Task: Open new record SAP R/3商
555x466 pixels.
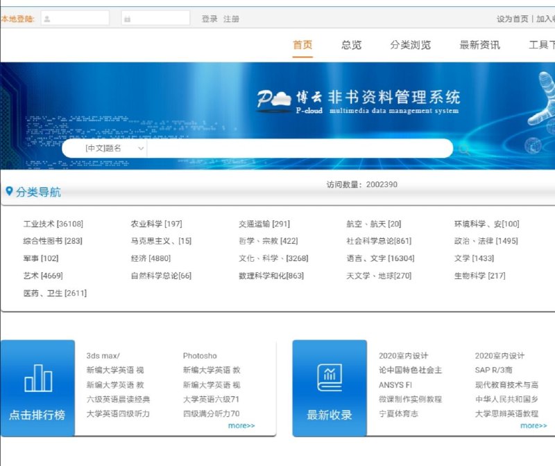Action: [494, 370]
